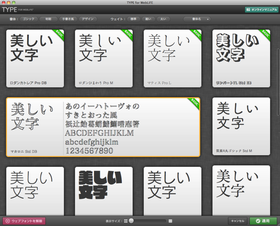Screen dimensions: 280x226
Task: Click the large display size icon
Action: tap(170, 221)
